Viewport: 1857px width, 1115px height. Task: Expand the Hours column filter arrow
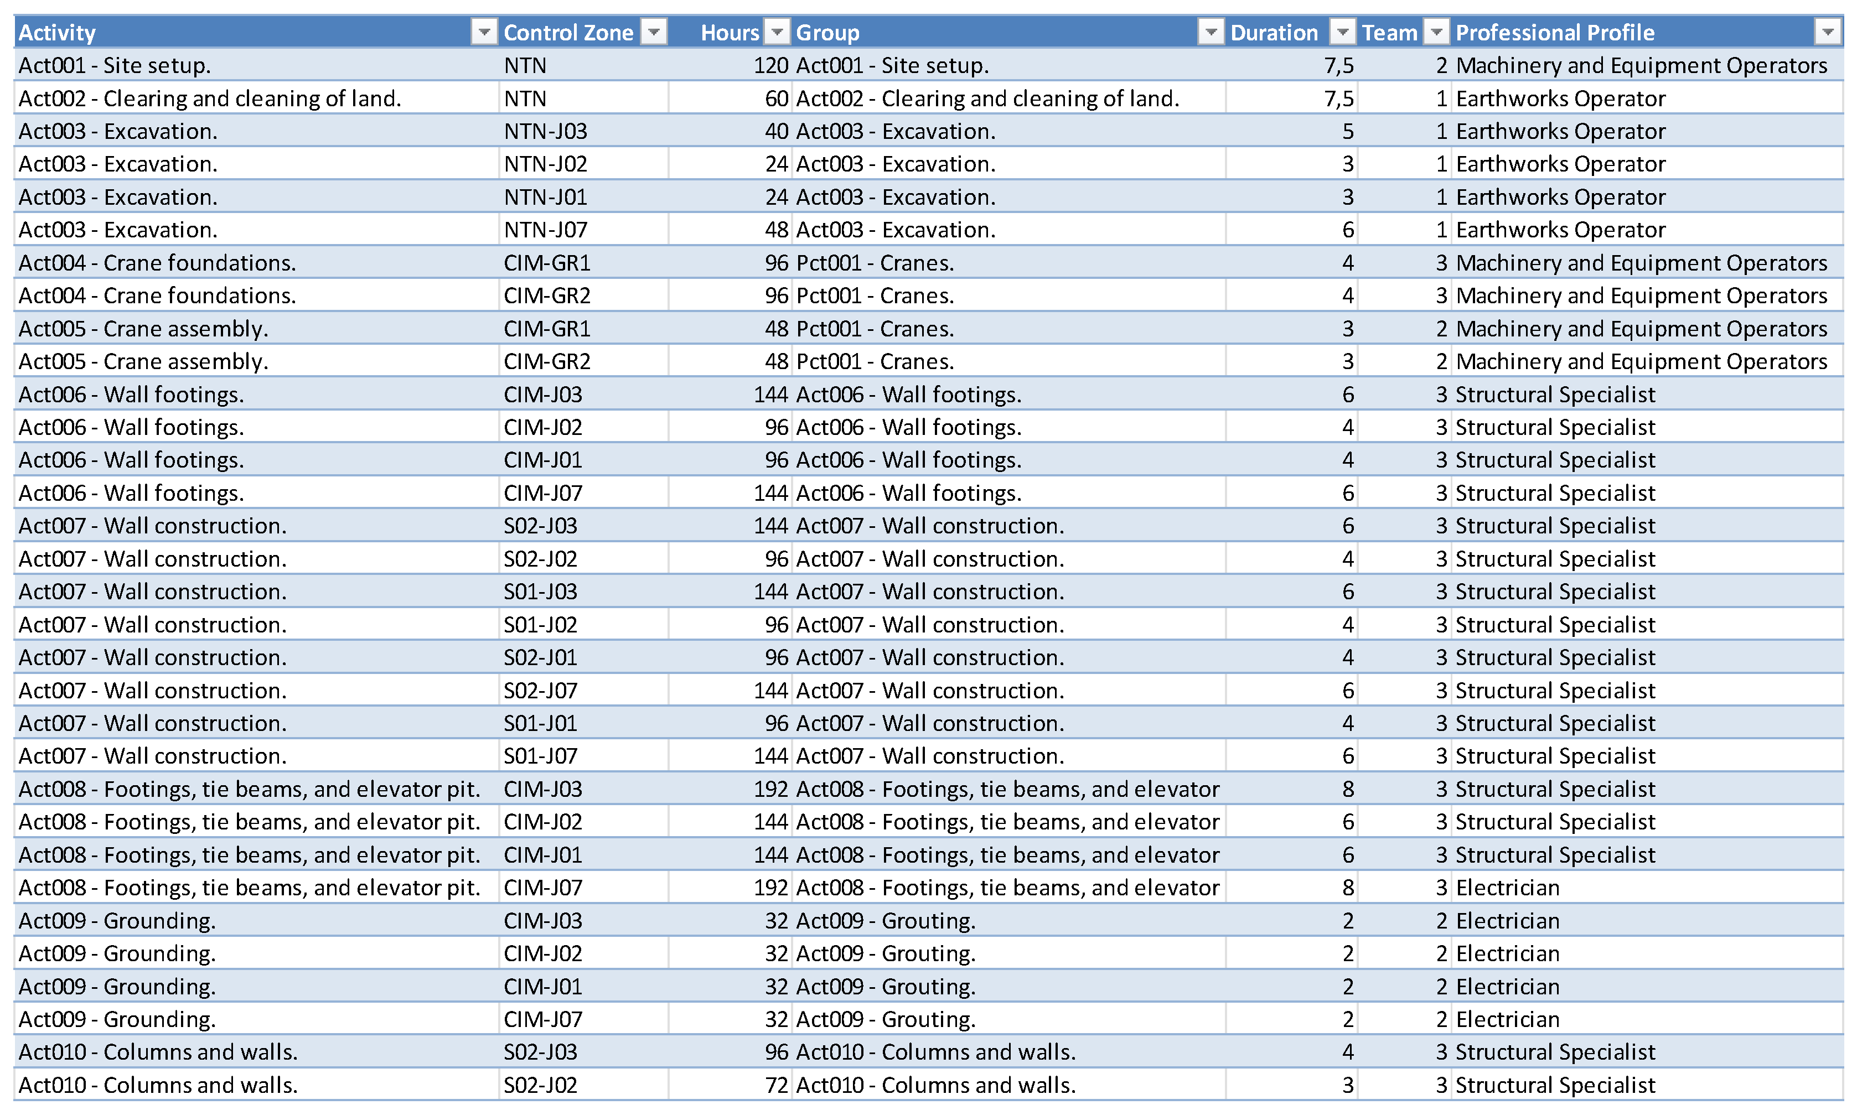pos(778,32)
